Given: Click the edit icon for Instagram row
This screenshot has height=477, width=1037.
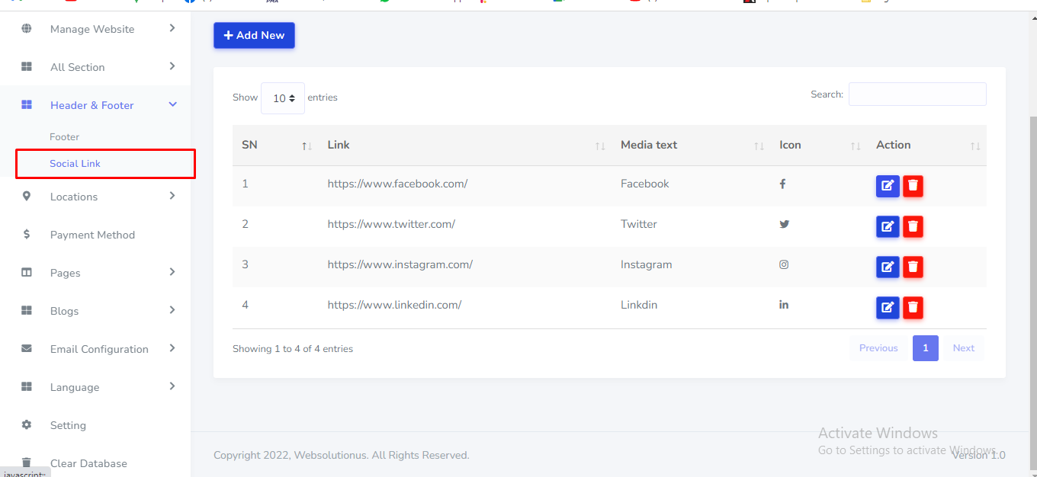Looking at the screenshot, I should pyautogui.click(x=888, y=267).
